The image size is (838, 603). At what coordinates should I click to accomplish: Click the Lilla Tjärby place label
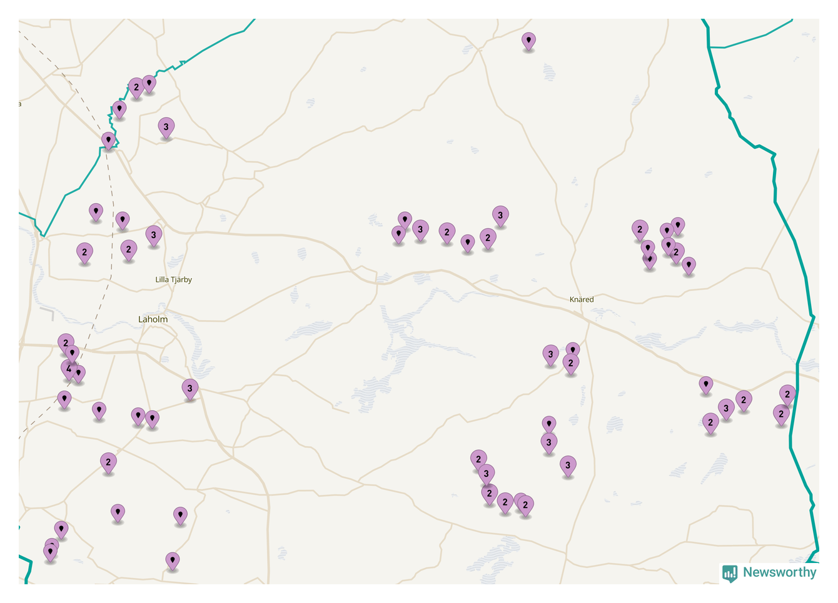[x=173, y=280]
